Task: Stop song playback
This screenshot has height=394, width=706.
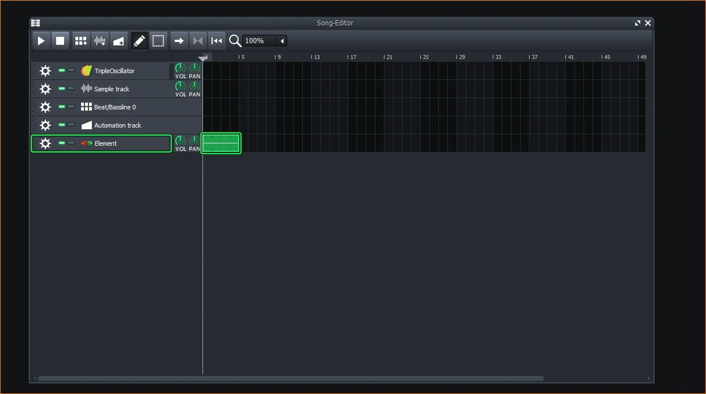Action: click(x=60, y=41)
